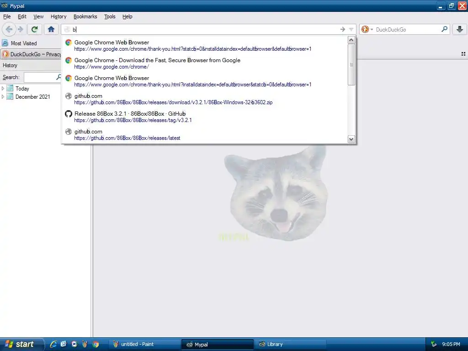Viewport: 468px width, 351px height.
Task: Open the Help menu
Action: pos(128,16)
